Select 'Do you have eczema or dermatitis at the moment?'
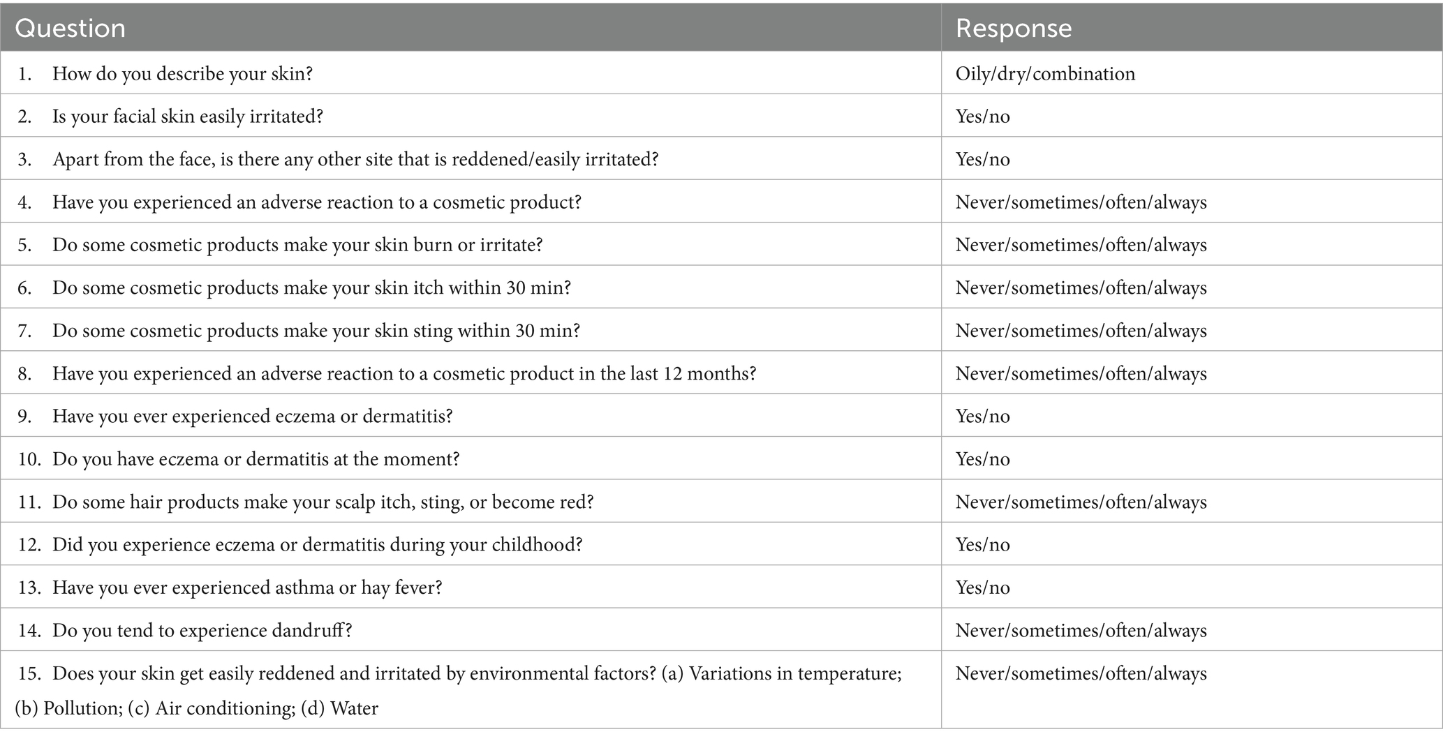 click(256, 459)
